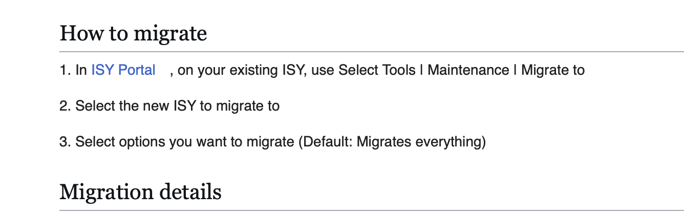Open the ISY Portal link
Screen dimensions: 684x214
123,70
